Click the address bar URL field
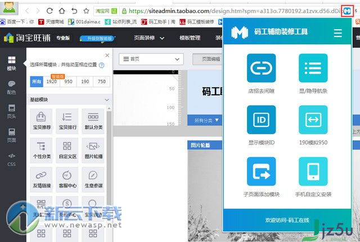 (229, 11)
